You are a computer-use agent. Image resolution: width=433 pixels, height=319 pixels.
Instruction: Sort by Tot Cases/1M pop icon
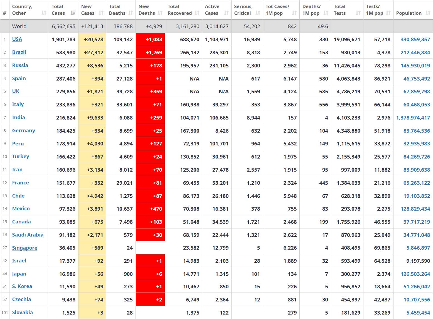point(294,13)
